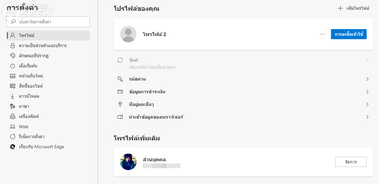379x184 pixels.
Task: Open the new tab page settings
Action: click(31, 76)
